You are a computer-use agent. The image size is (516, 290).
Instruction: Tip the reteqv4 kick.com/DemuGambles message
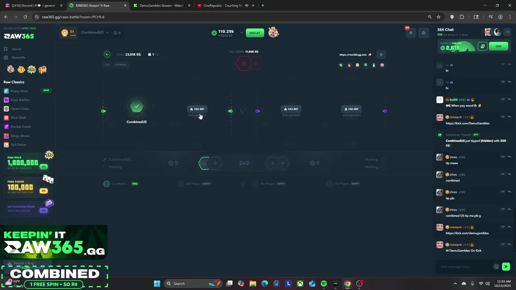click(503, 117)
